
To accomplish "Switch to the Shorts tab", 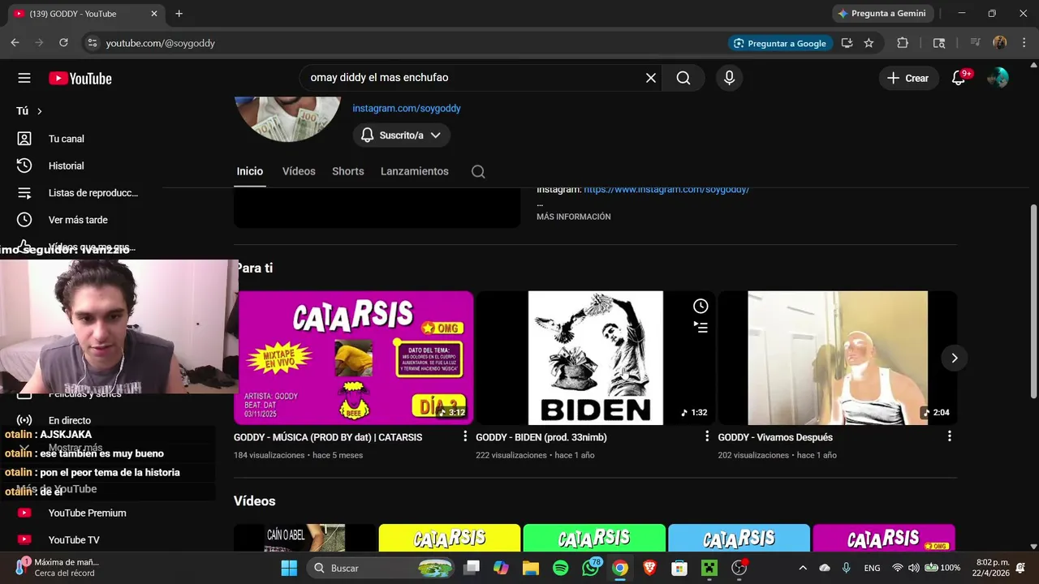I will (348, 171).
